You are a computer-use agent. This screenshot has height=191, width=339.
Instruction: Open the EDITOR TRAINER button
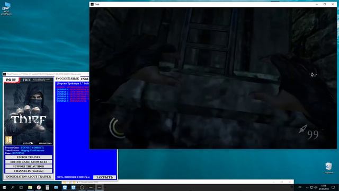[29, 157]
